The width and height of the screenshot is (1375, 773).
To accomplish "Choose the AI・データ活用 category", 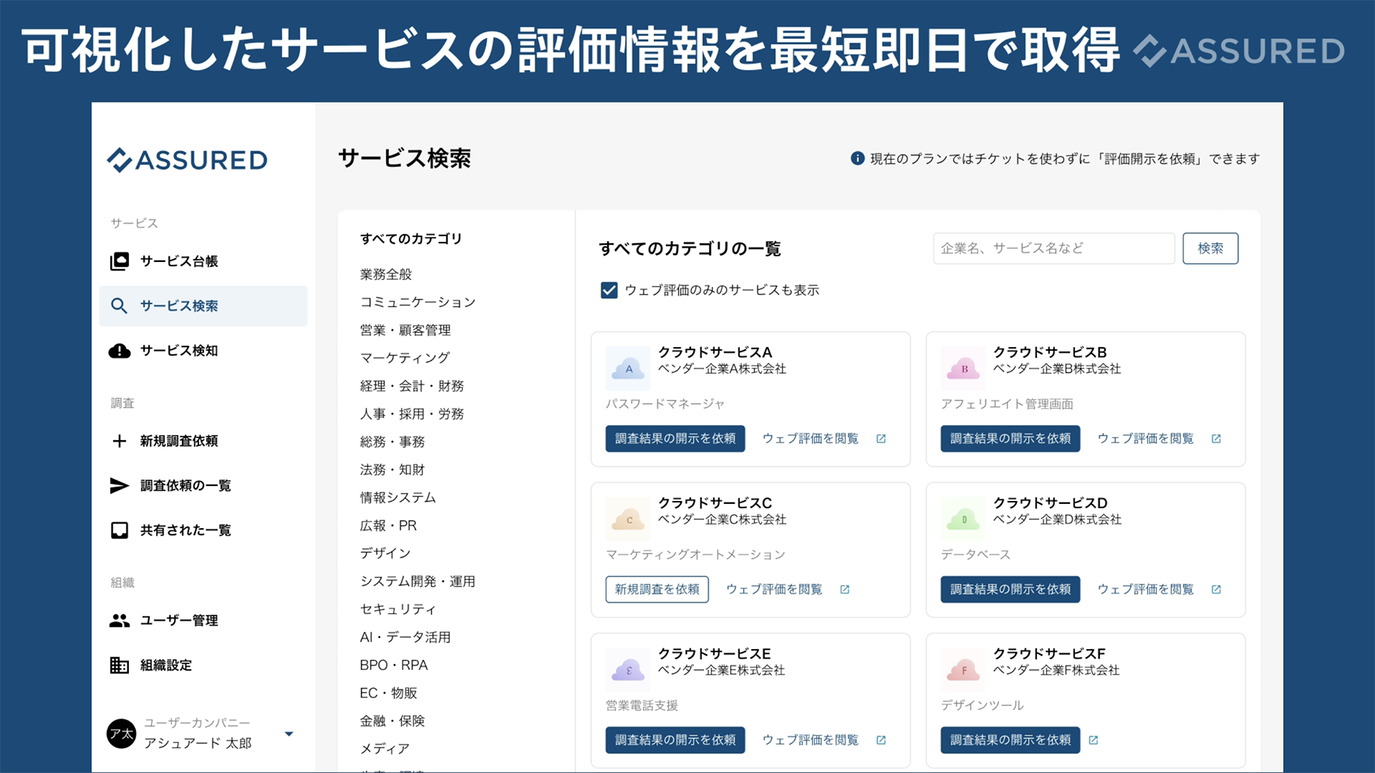I will tap(405, 637).
